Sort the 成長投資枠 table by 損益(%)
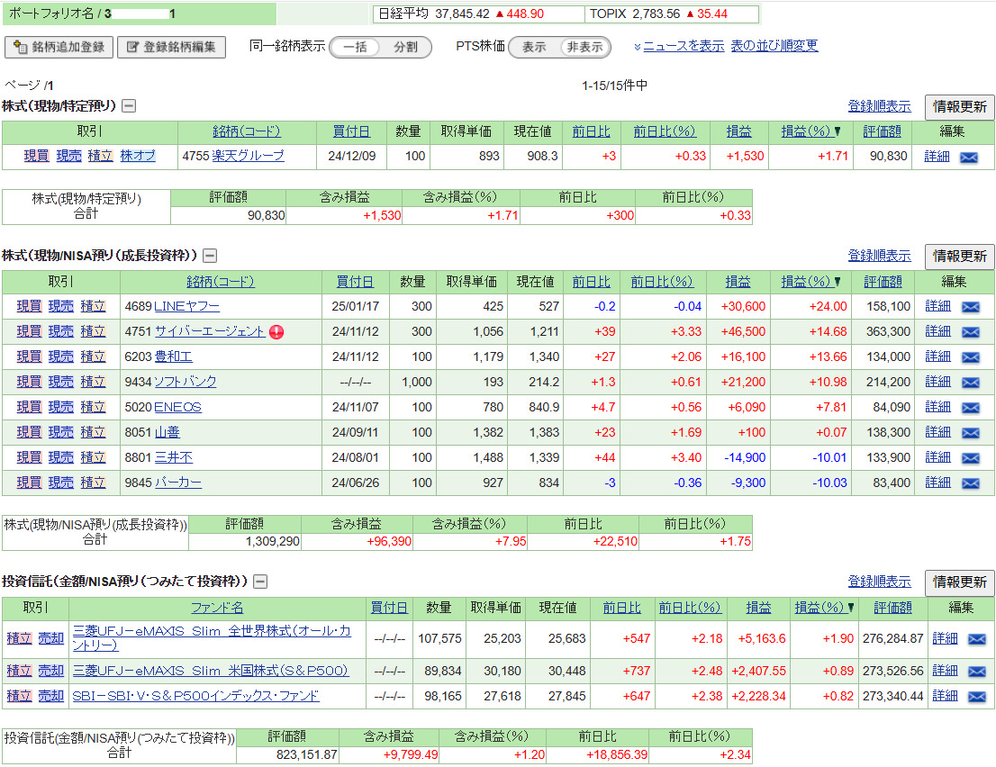The width and height of the screenshot is (996, 767). tap(805, 282)
